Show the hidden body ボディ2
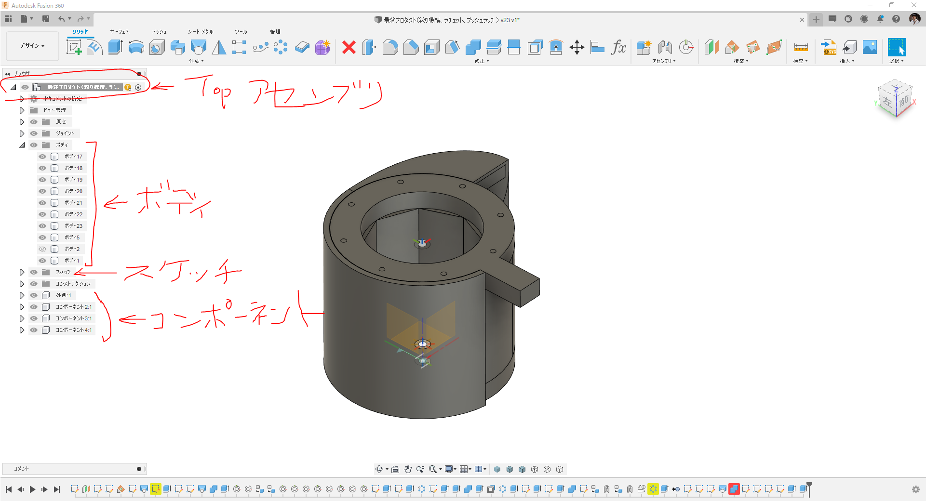Viewport: 926px width, 501px height. 42,249
